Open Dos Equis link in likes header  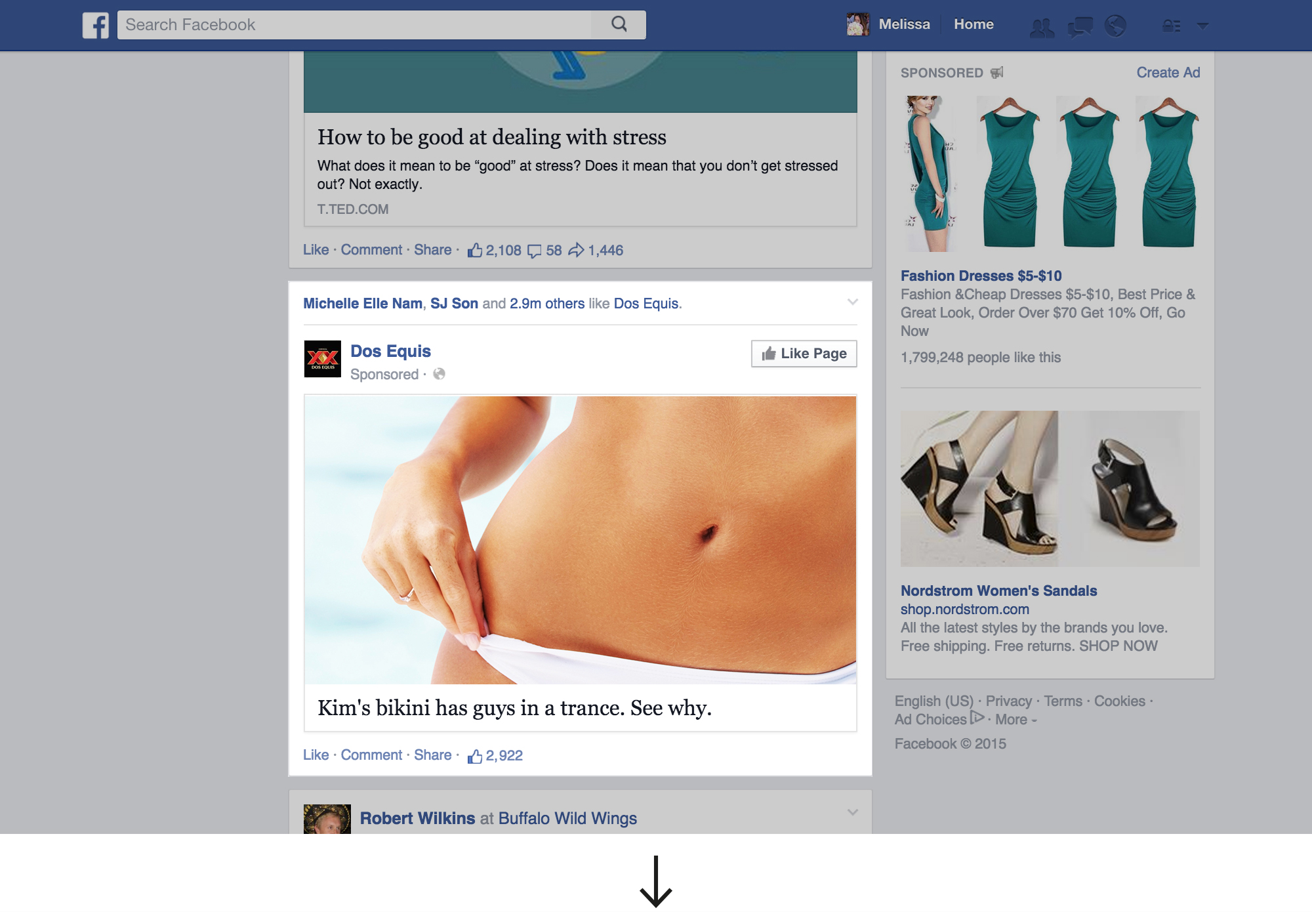646,304
